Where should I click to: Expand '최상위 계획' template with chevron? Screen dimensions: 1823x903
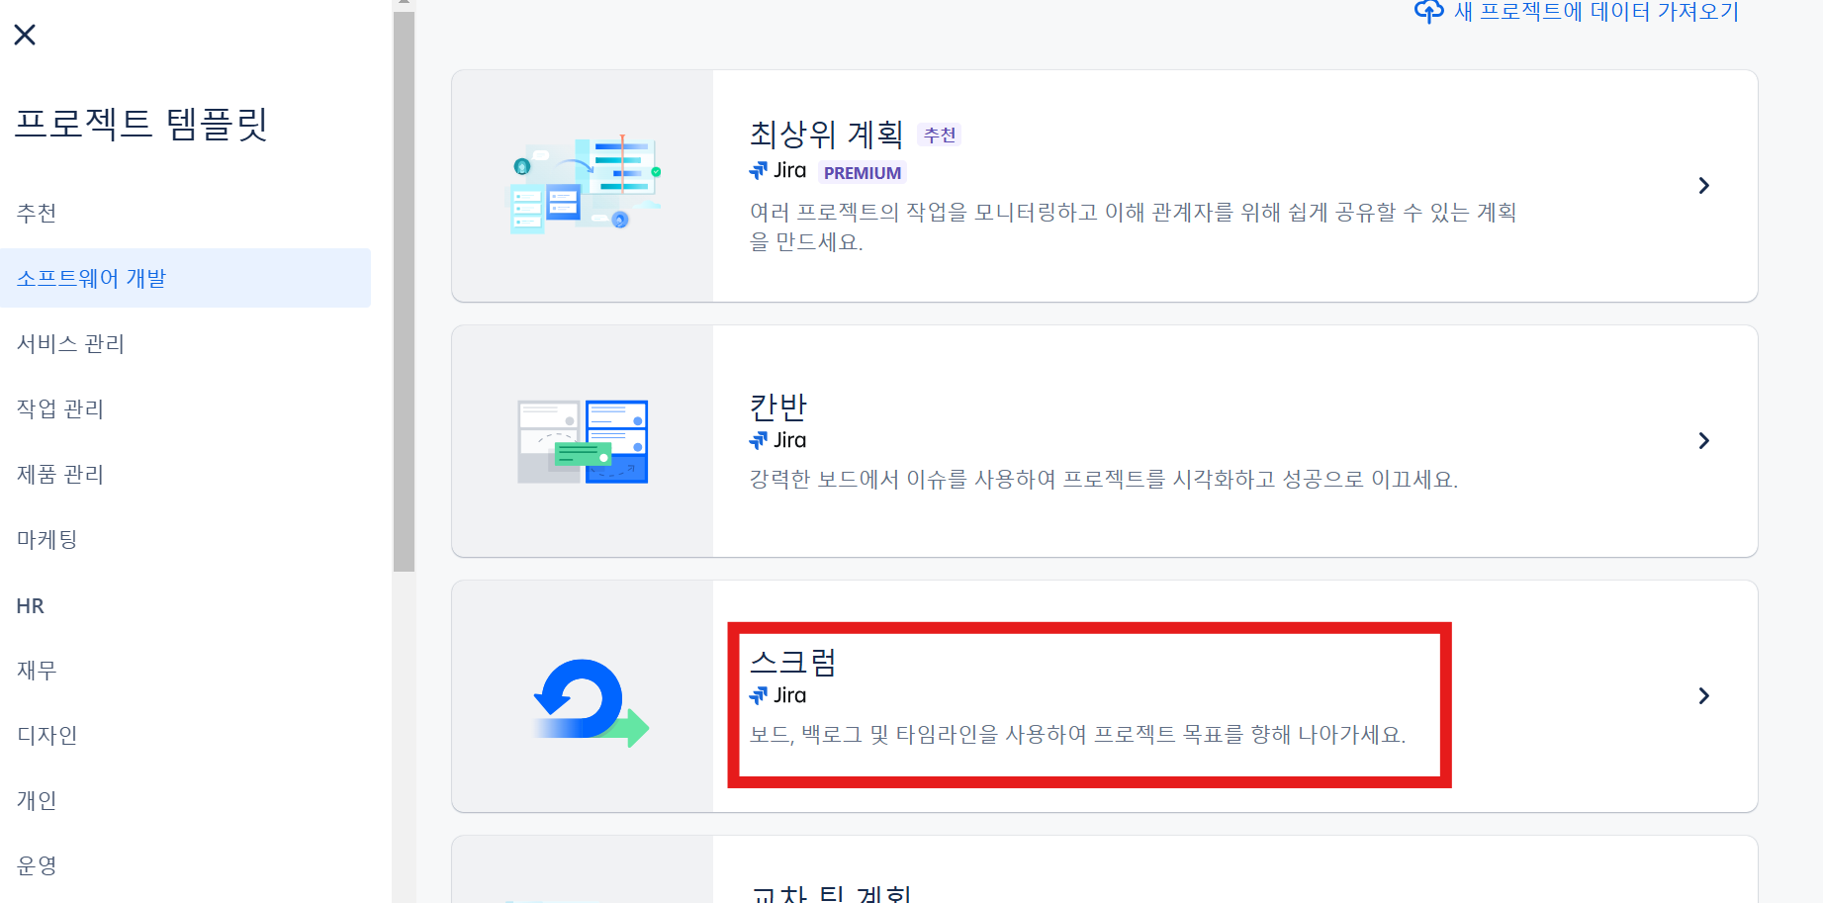(x=1703, y=186)
